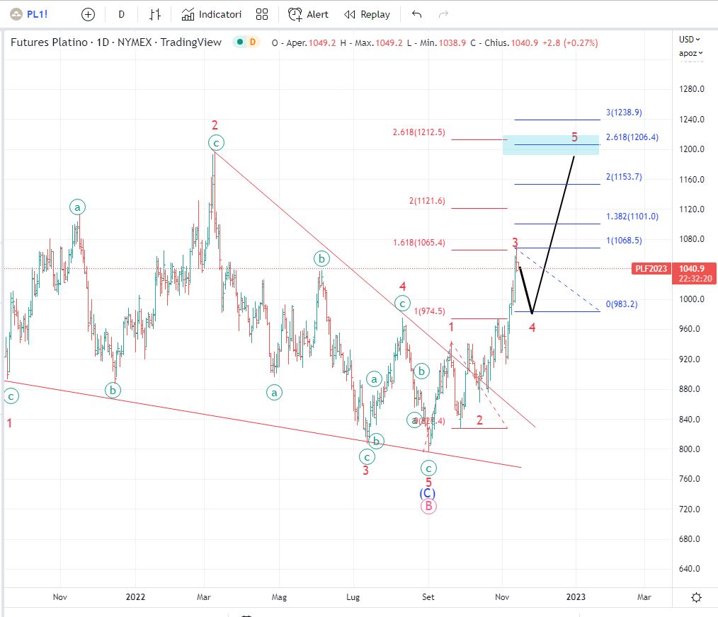
Task: Redo the chart action
Action: point(443,15)
